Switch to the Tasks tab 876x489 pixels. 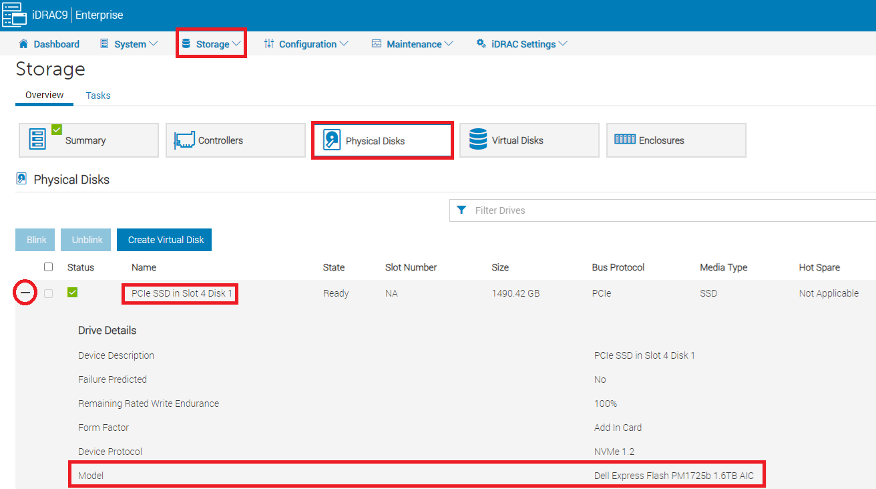pyautogui.click(x=97, y=96)
